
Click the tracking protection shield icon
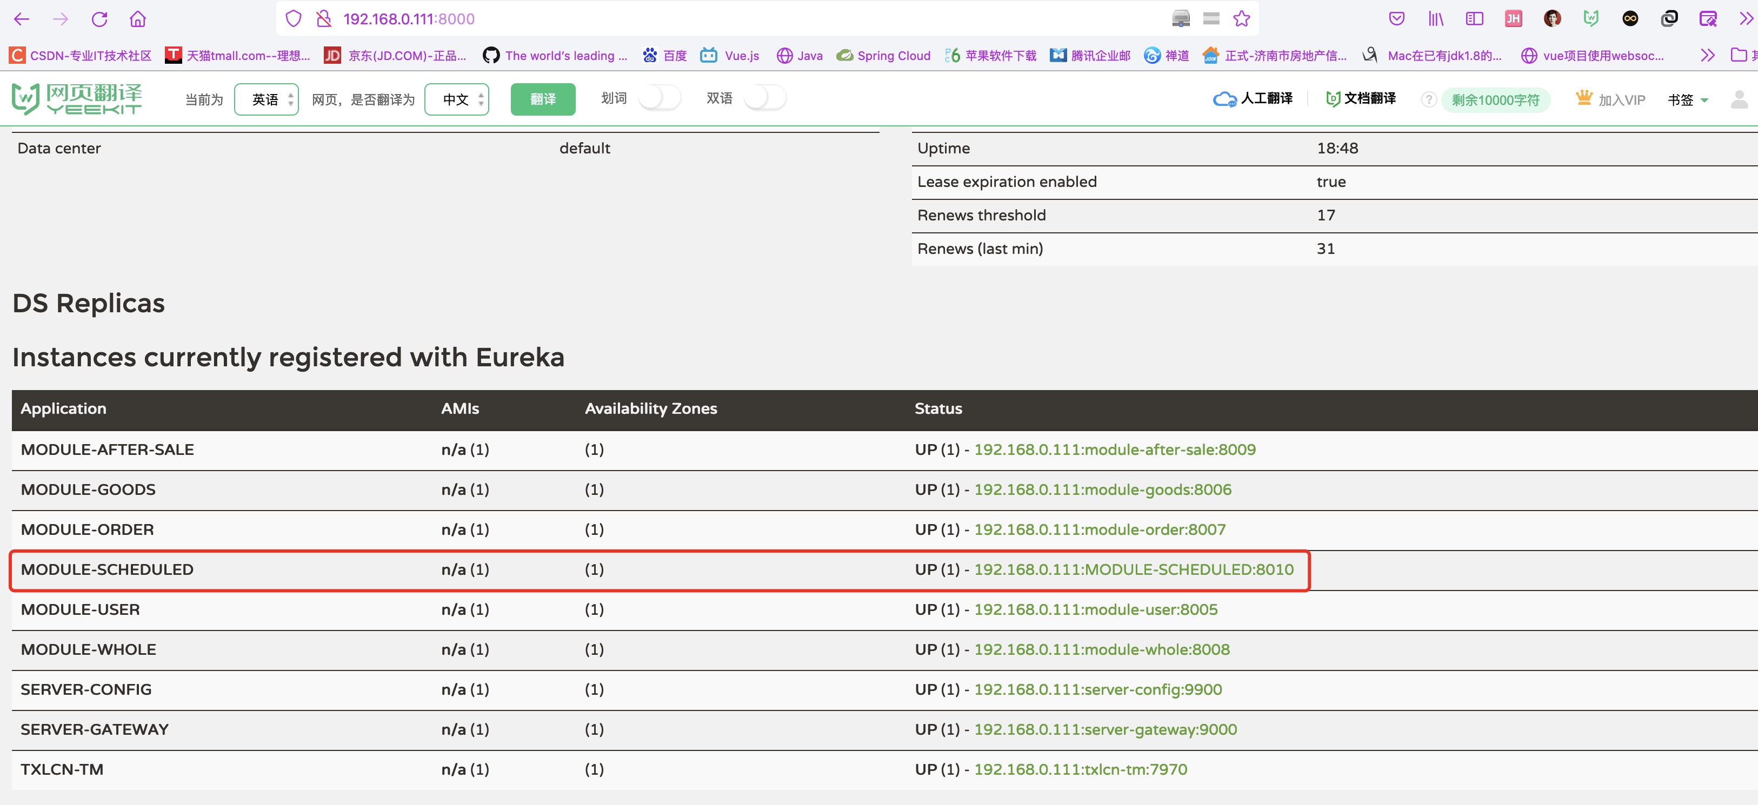tap(294, 19)
